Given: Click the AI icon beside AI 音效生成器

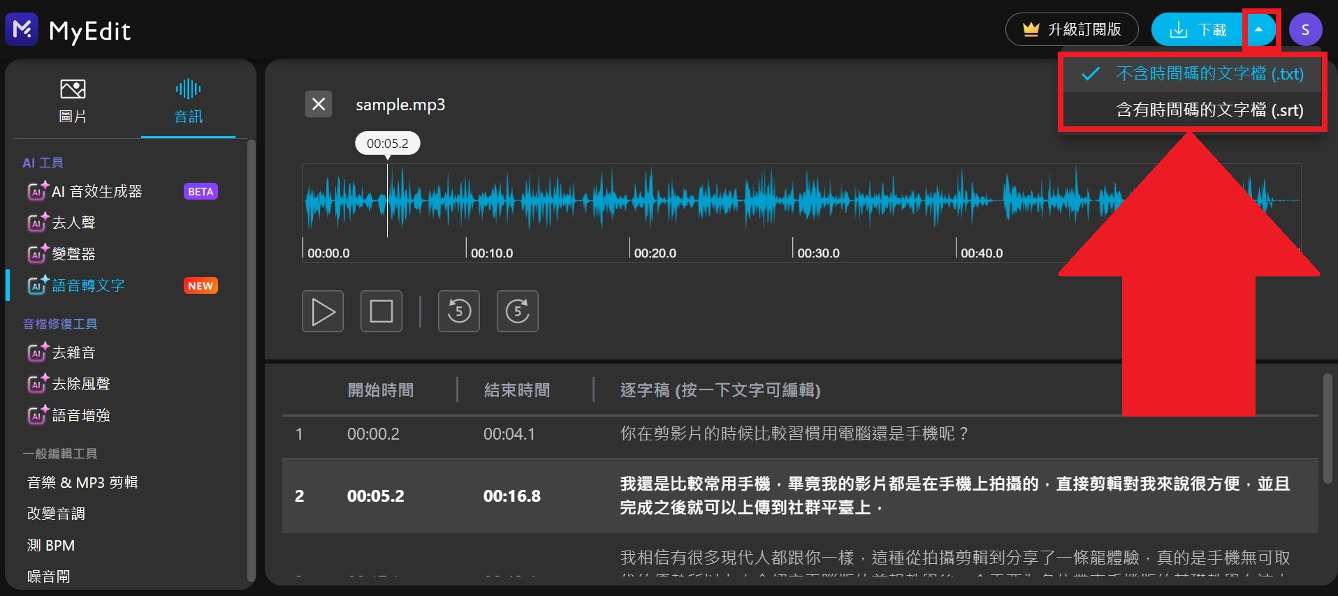Looking at the screenshot, I should 38,191.
